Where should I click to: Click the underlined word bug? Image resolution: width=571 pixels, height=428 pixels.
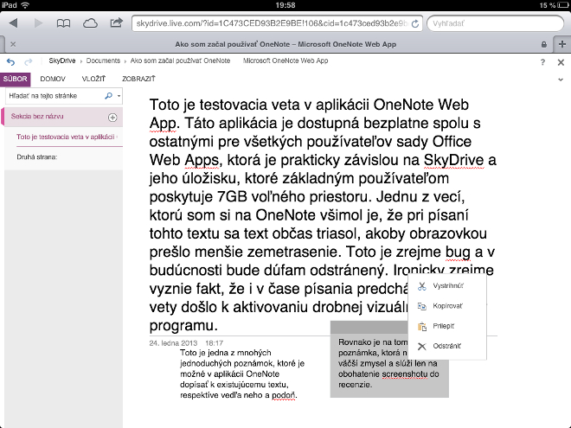(x=459, y=252)
